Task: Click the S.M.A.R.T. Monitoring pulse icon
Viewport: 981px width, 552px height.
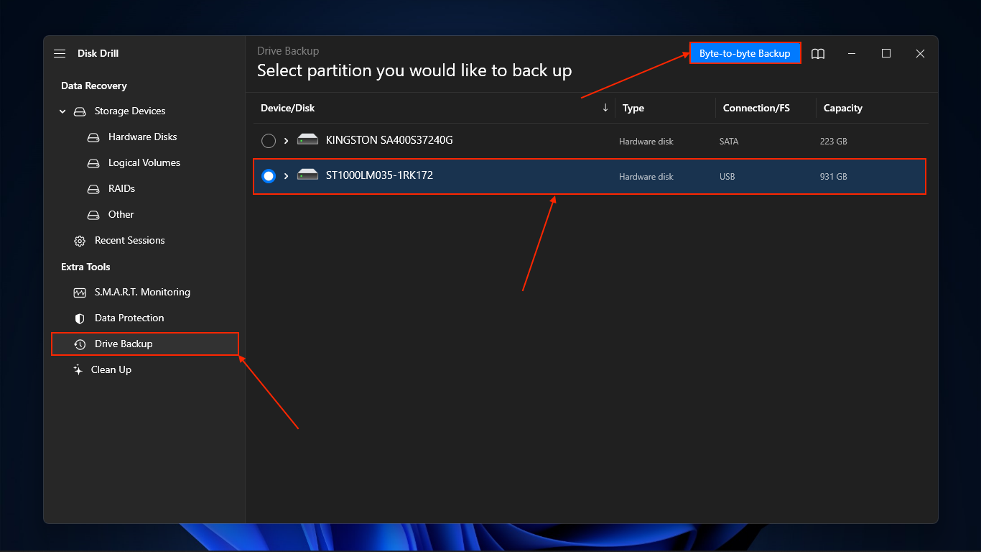Action: click(x=80, y=293)
